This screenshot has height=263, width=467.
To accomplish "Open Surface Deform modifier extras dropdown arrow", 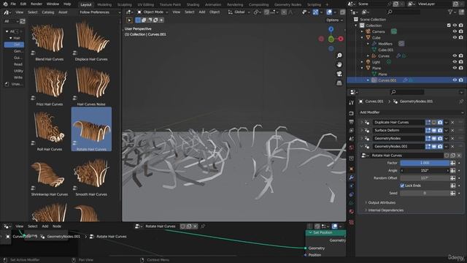I will pos(446,130).
